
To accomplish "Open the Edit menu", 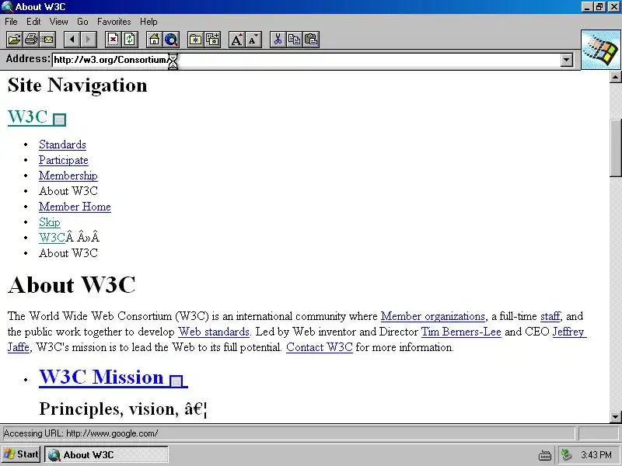I will (x=33, y=22).
